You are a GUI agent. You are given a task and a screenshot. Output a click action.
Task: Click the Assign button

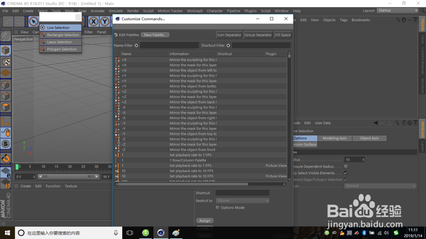tap(205, 221)
